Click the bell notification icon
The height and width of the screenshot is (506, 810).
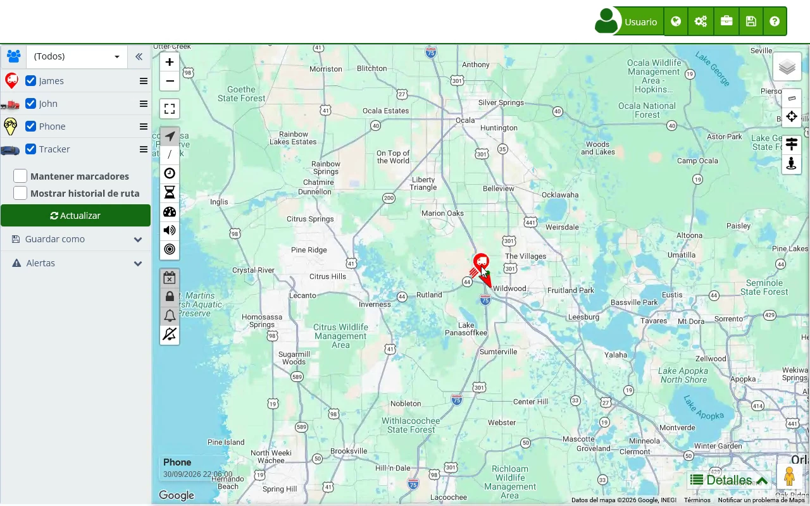[170, 316]
